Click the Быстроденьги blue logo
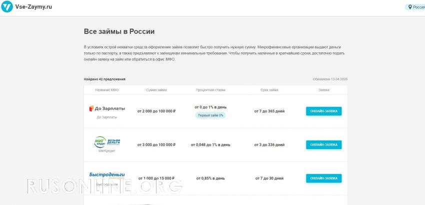The image size is (425, 205). (x=107, y=175)
